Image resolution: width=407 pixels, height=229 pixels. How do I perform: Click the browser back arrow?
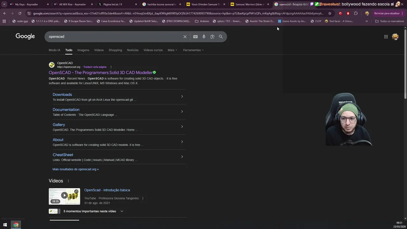pyautogui.click(x=4, y=13)
